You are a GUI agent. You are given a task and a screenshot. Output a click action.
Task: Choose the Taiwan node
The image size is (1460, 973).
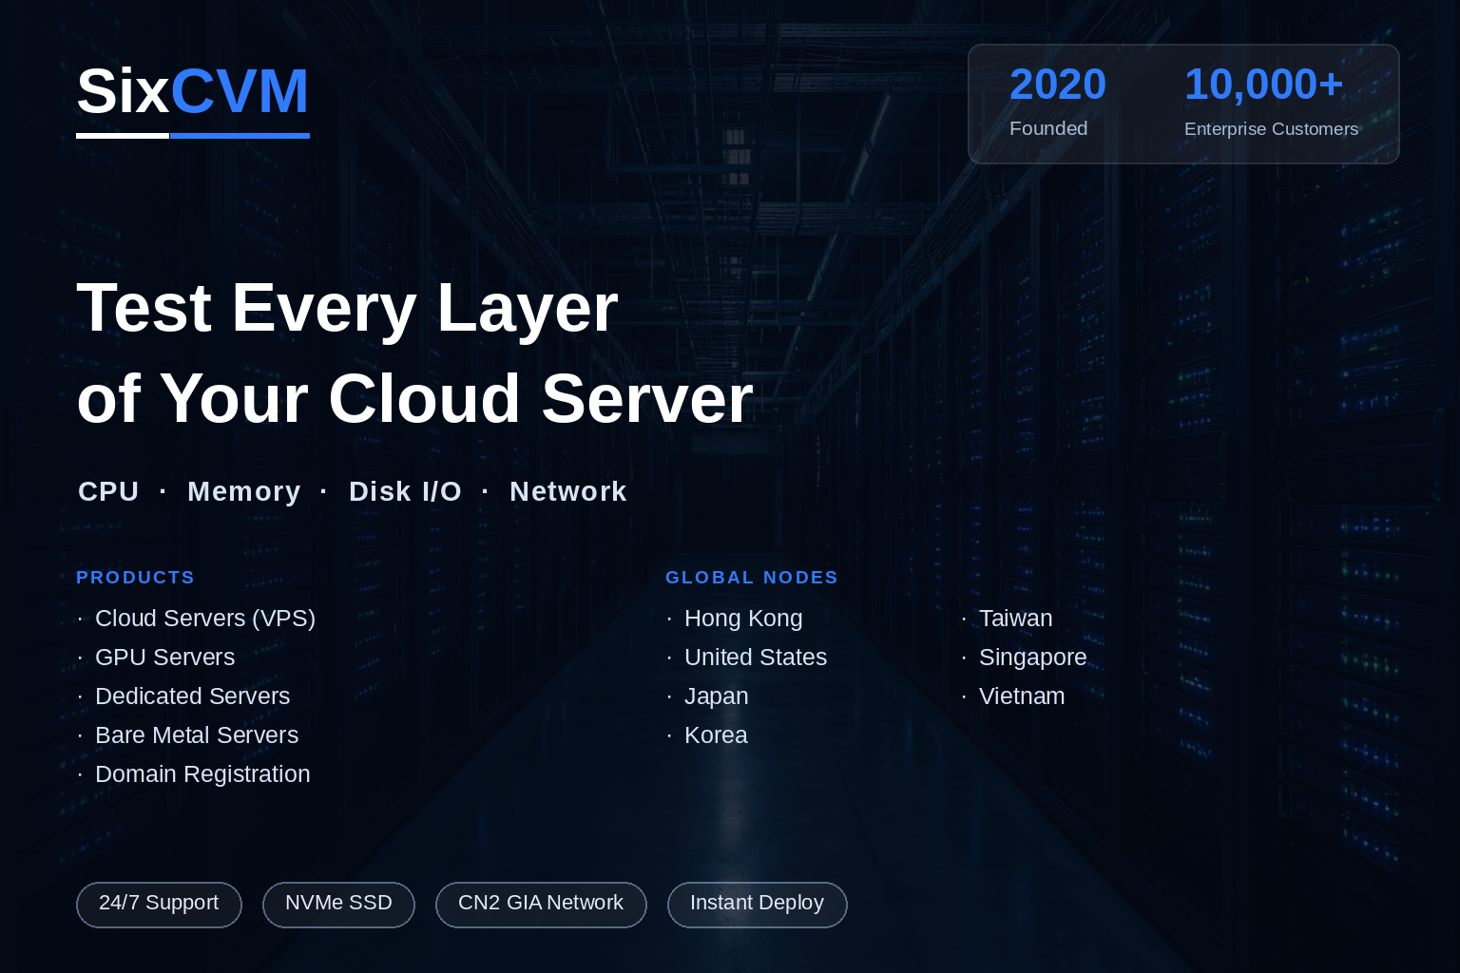pos(1016,619)
